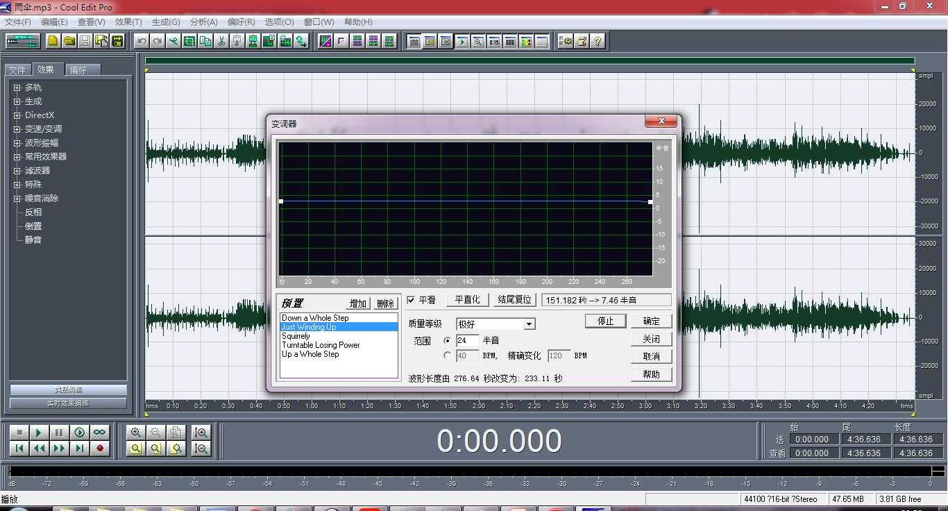The height and width of the screenshot is (511, 948).
Task: Click the 停止 button in the dialog
Action: pyautogui.click(x=606, y=321)
